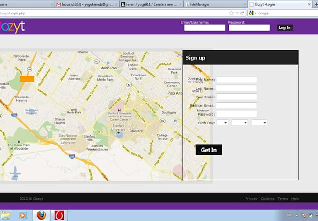Click the Oozyt logo in header
Image resolution: width=318 pixels, height=221 pixels.
tap(12, 27)
